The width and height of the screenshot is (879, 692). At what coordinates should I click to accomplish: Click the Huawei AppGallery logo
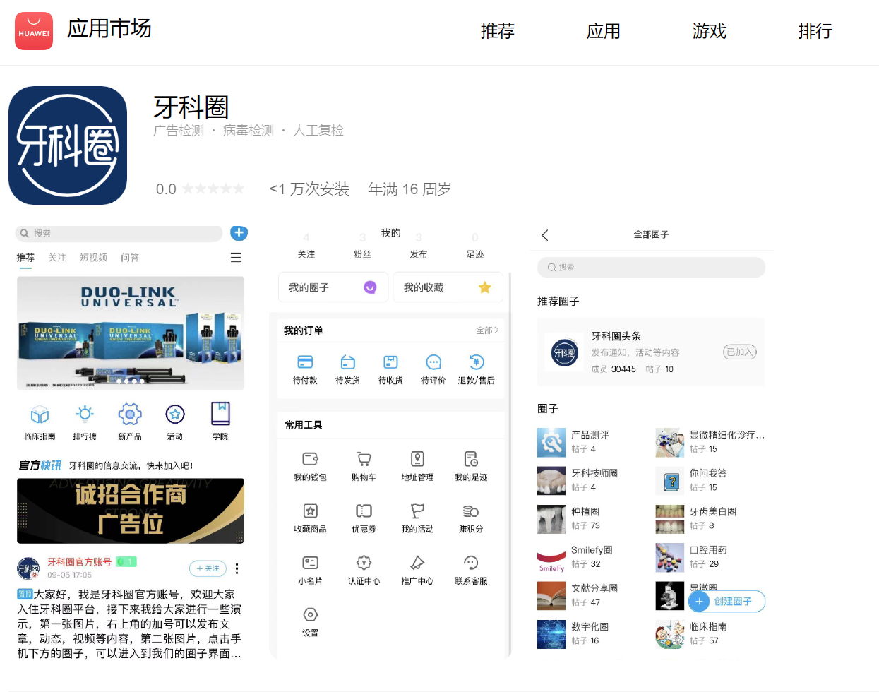pyautogui.click(x=34, y=31)
